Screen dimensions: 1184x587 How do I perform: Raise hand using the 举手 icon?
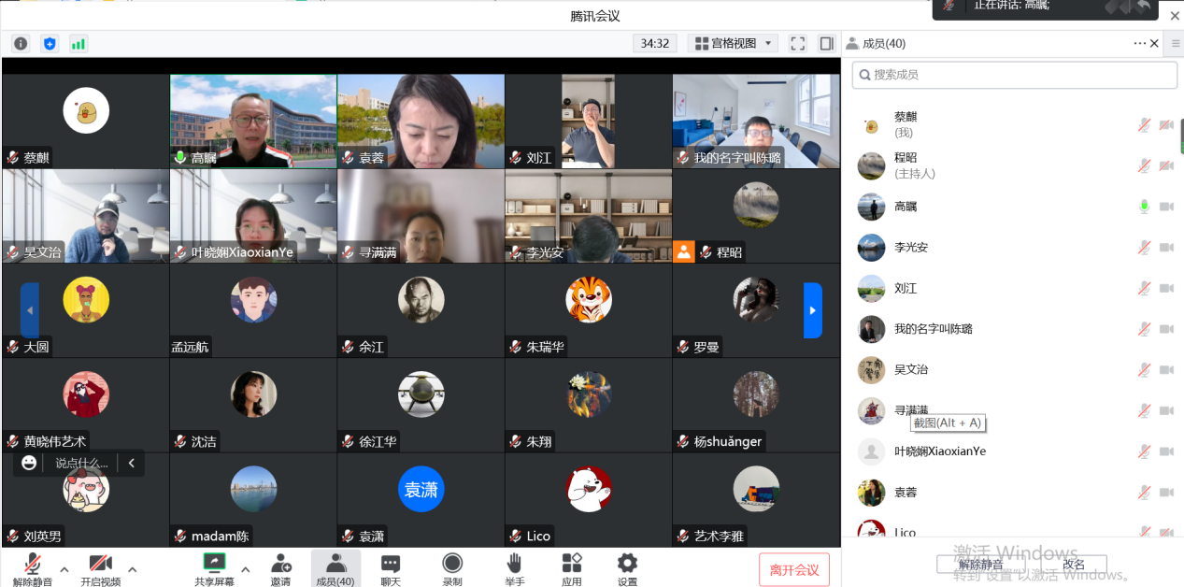514,568
